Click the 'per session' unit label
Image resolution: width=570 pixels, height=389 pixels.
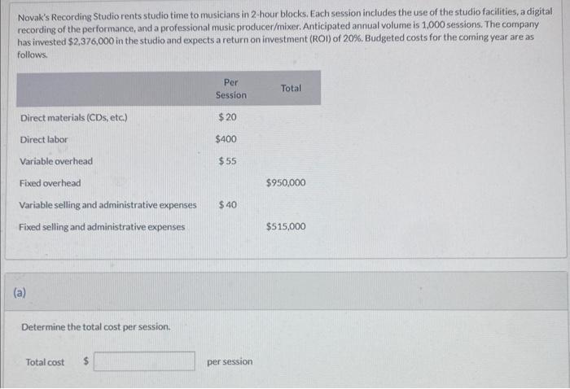[x=230, y=362]
